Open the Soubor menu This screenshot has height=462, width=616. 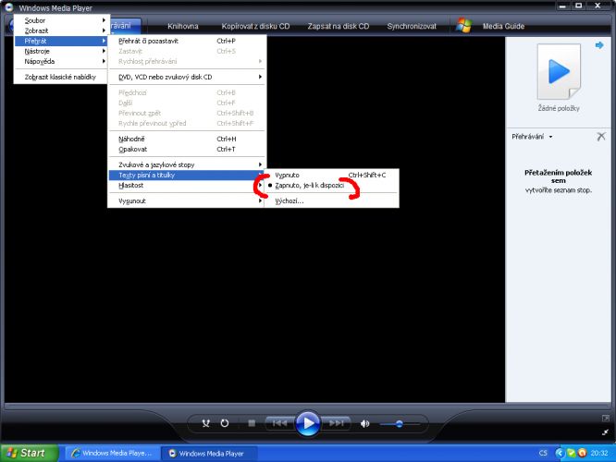click(x=60, y=20)
